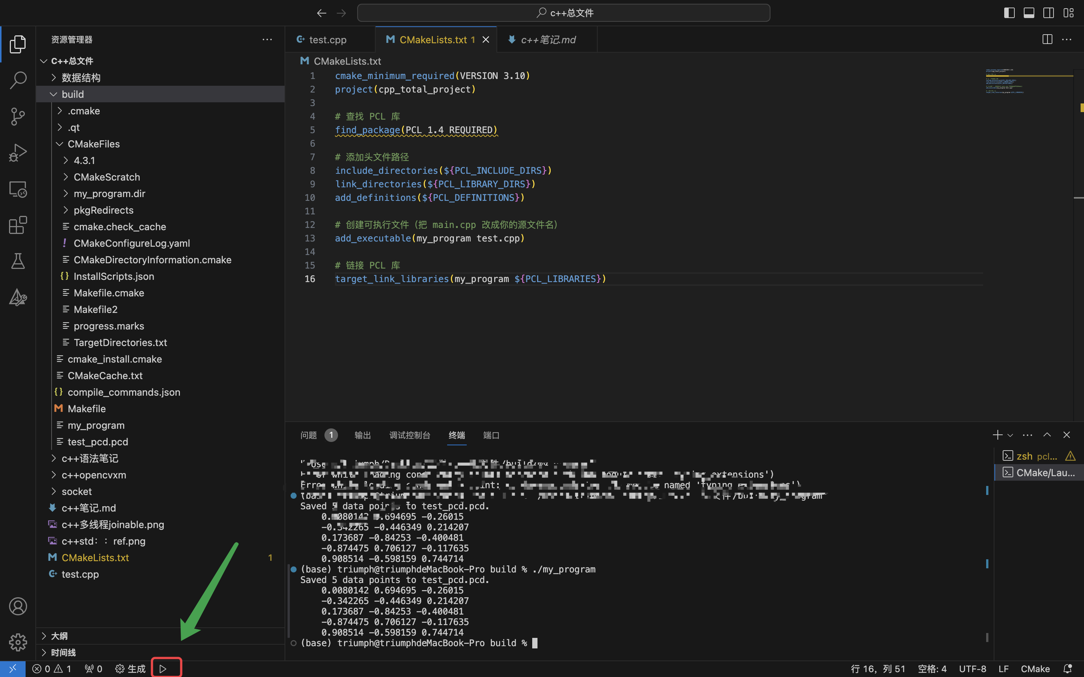Image resolution: width=1084 pixels, height=677 pixels.
Task: Toggle the bottom panel layout button
Action: pos(1028,13)
